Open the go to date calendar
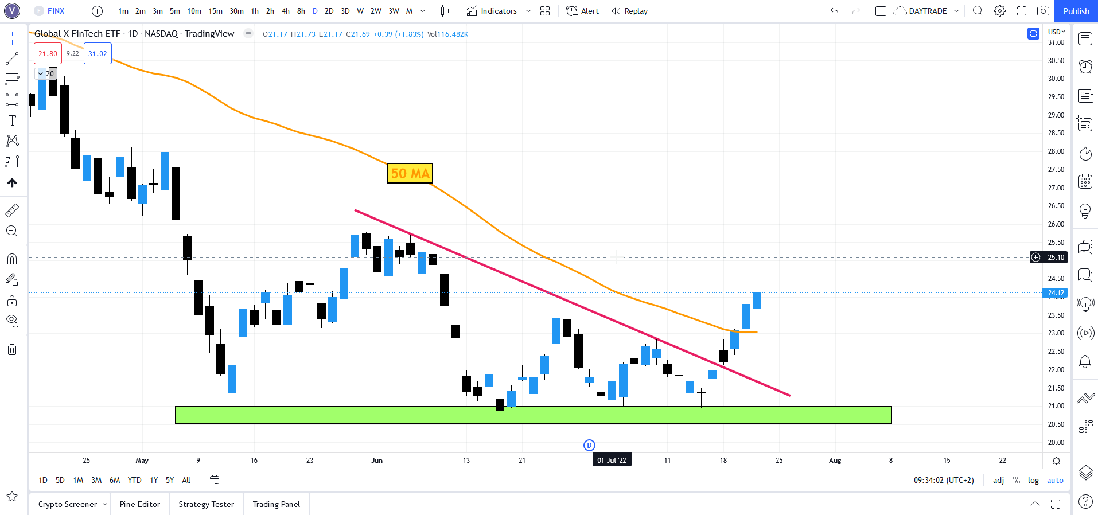Screen dimensions: 1098x515 coord(215,480)
